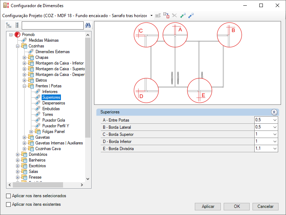Click the tree vertical scrollbar thumb

click(x=88, y=88)
